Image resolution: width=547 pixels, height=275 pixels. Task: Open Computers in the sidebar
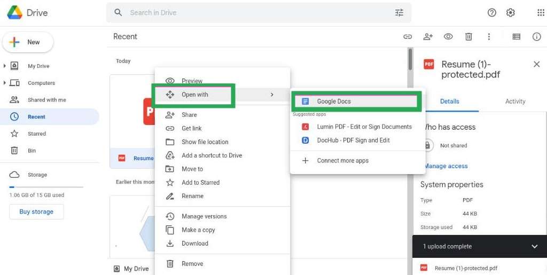pyautogui.click(x=41, y=83)
